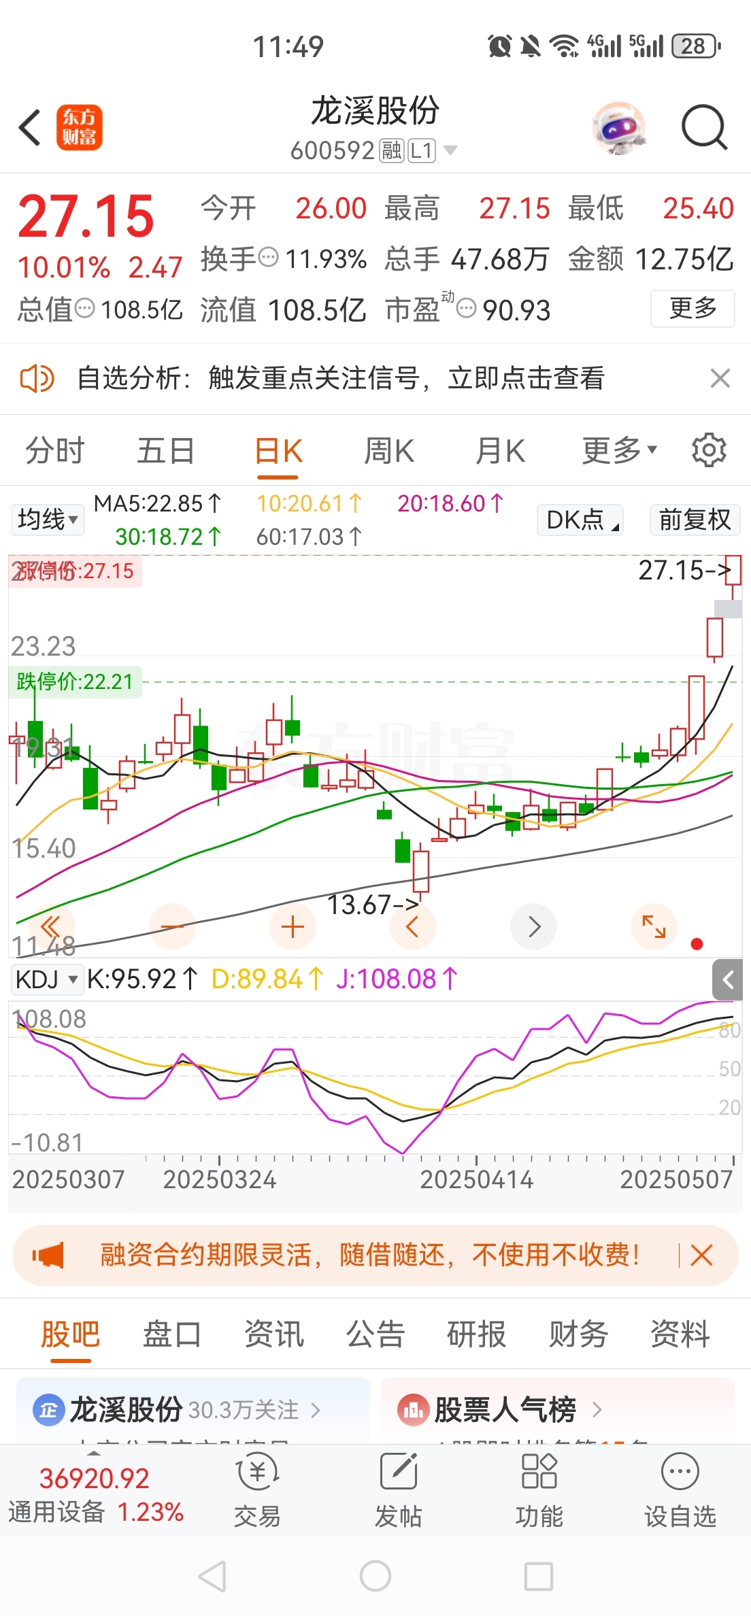This screenshot has width=751, height=1616.
Task: Open the 交易 trade button
Action: [257, 1490]
